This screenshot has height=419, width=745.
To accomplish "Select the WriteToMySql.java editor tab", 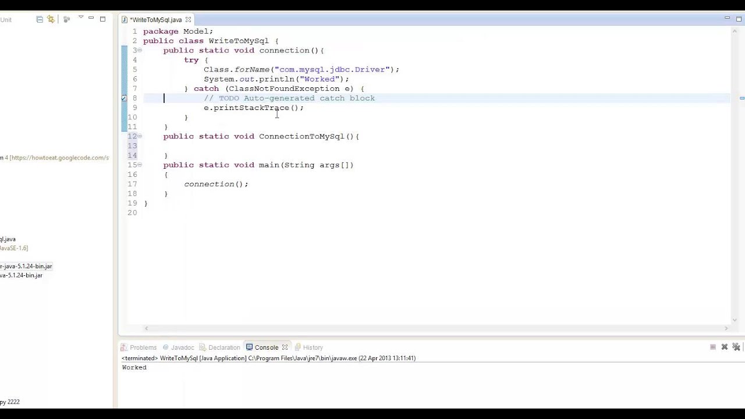I will (x=155, y=20).
